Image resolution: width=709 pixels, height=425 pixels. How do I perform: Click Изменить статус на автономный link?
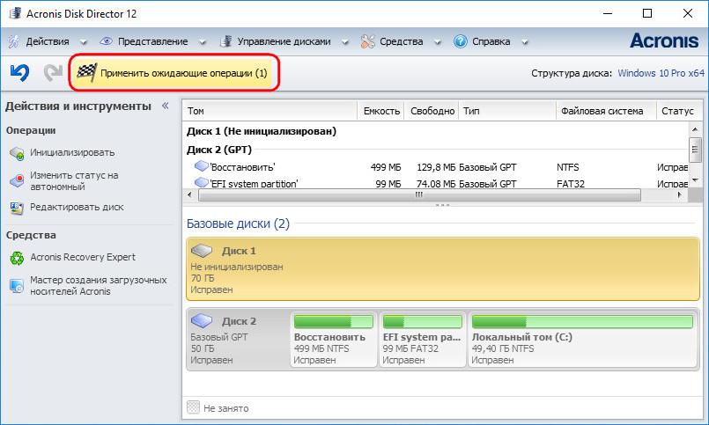[74, 180]
